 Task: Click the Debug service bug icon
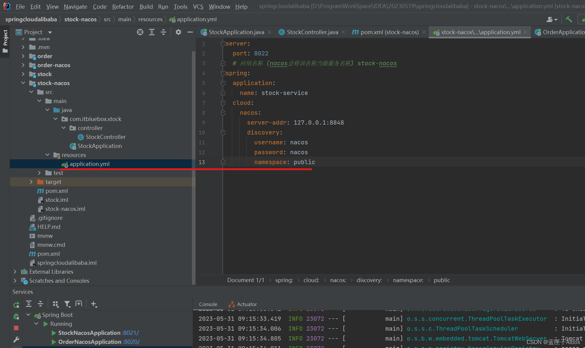[16, 316]
